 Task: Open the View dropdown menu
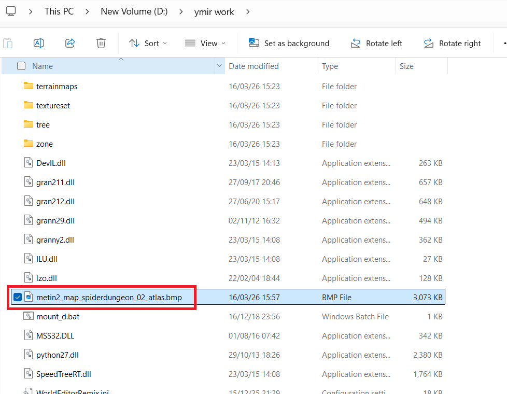[x=205, y=43]
